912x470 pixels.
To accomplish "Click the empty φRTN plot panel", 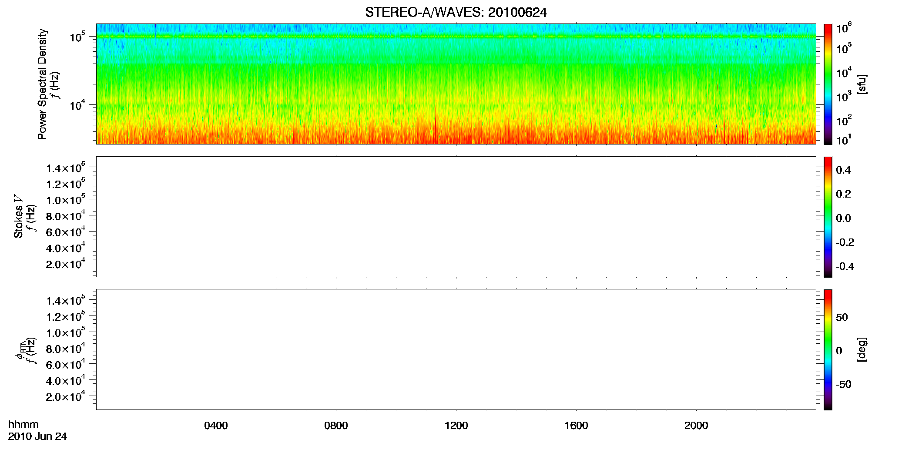I will (x=456, y=349).
